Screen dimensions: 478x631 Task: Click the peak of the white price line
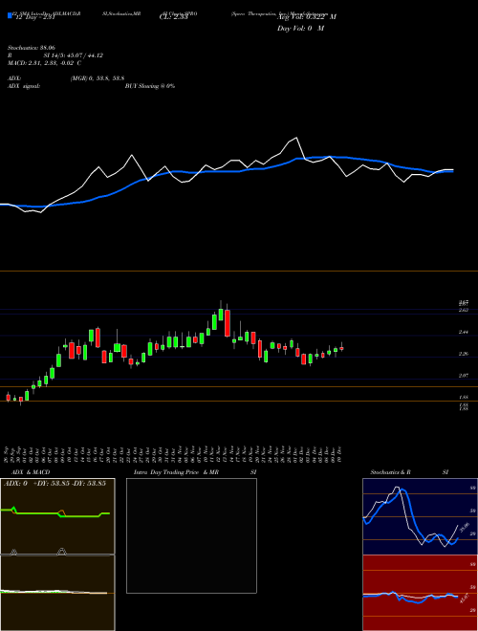point(297,138)
